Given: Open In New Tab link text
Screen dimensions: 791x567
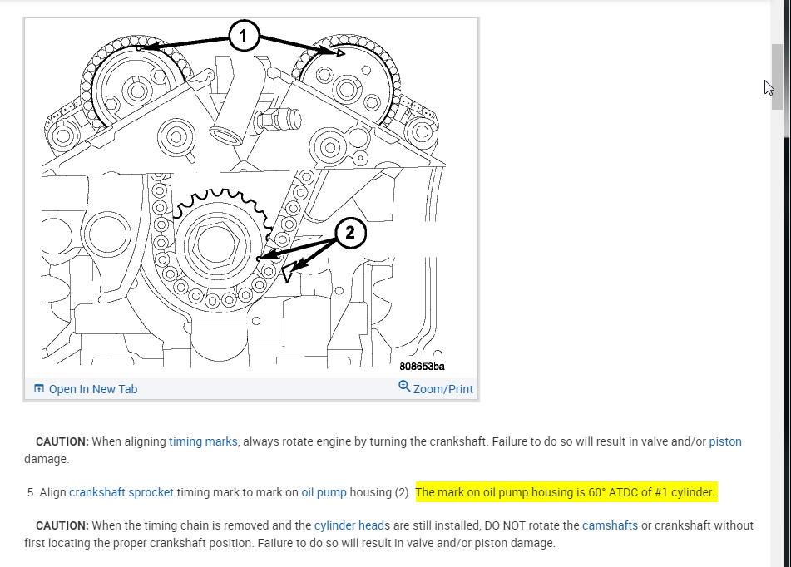Looking at the screenshot, I should 93,389.
